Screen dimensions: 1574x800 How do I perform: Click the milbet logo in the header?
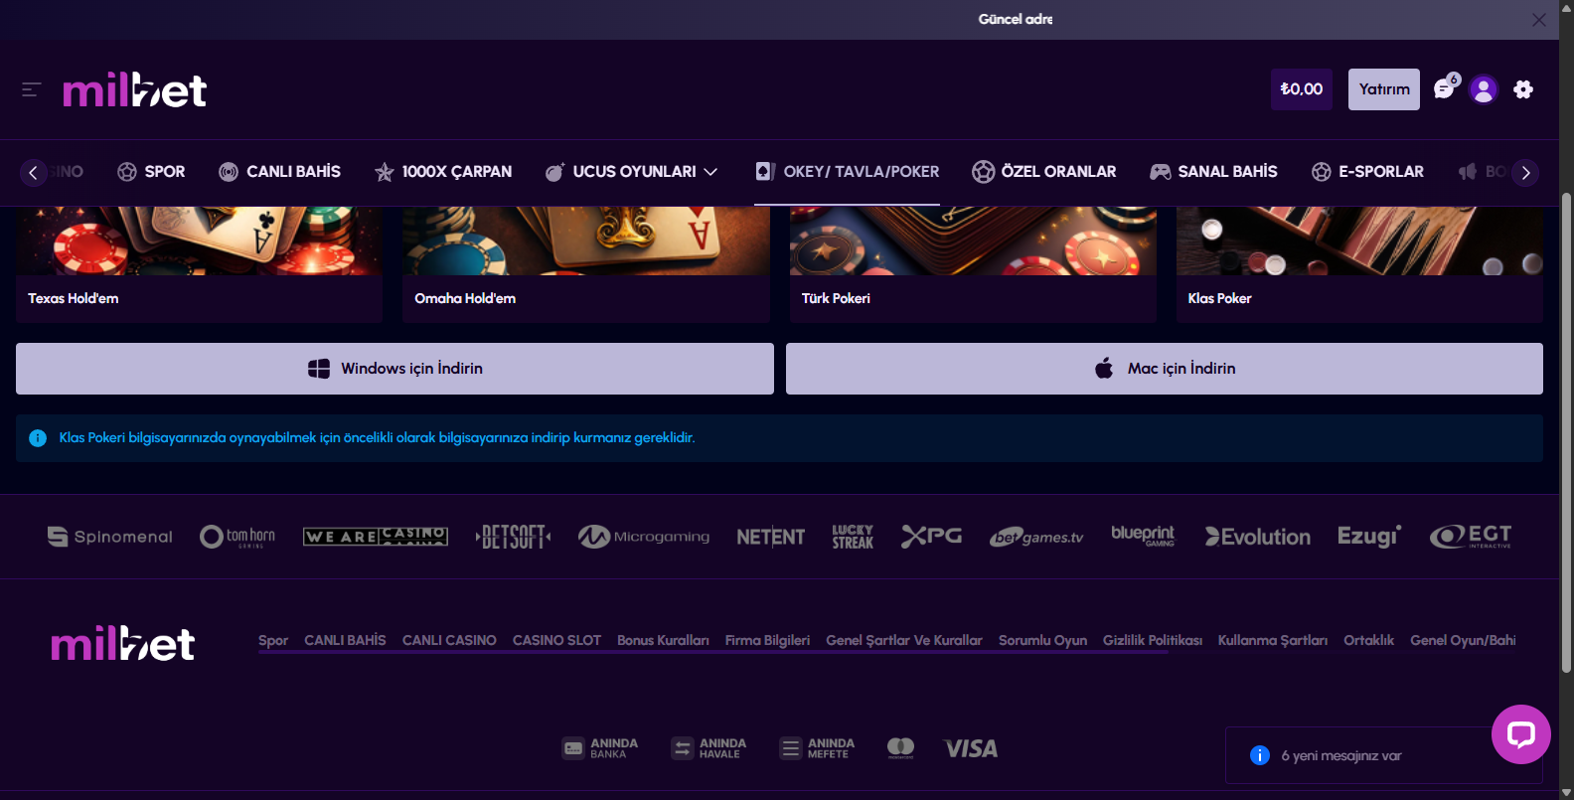click(x=134, y=90)
